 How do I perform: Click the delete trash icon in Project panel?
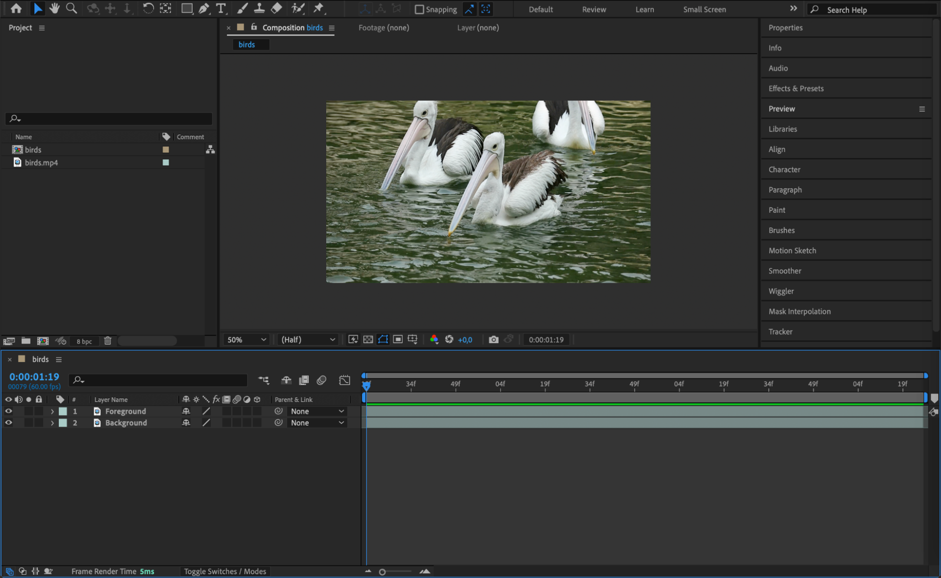[108, 341]
